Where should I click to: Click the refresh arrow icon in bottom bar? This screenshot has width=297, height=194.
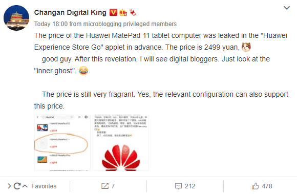17,186
